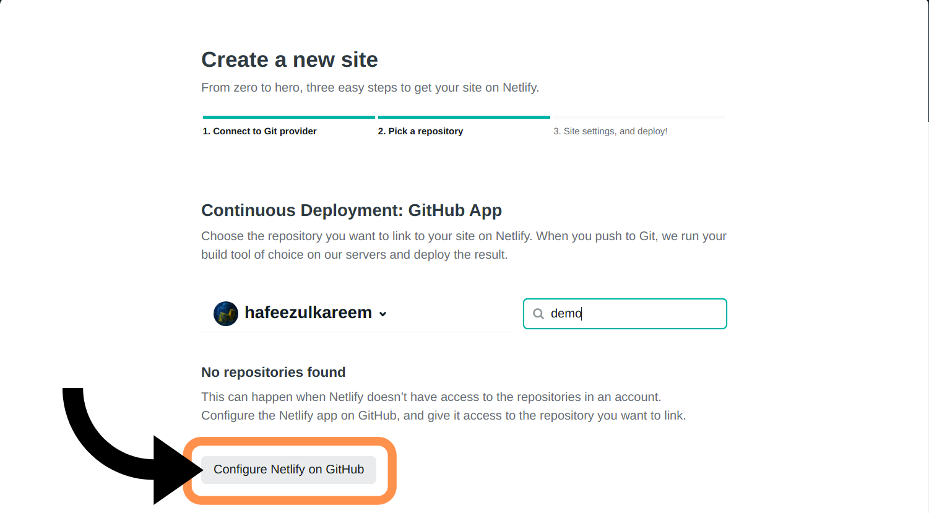Open step 3 Site settings, and deploy
The width and height of the screenshot is (929, 513).
(610, 131)
